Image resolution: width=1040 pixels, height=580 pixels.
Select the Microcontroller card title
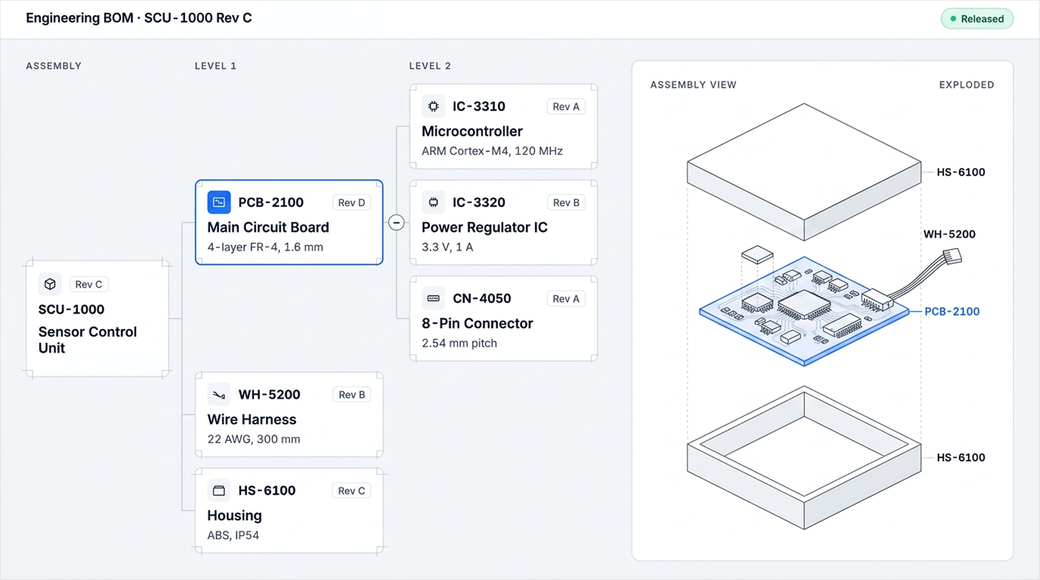pyautogui.click(x=472, y=131)
